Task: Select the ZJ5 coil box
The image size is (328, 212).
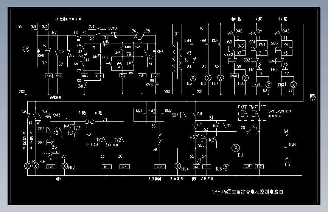Action: coord(259,166)
